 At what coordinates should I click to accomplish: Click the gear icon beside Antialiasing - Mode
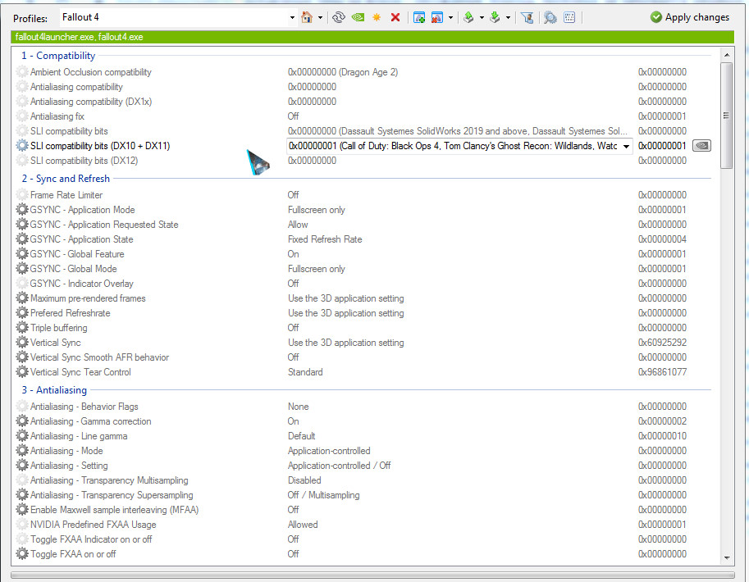[22, 451]
